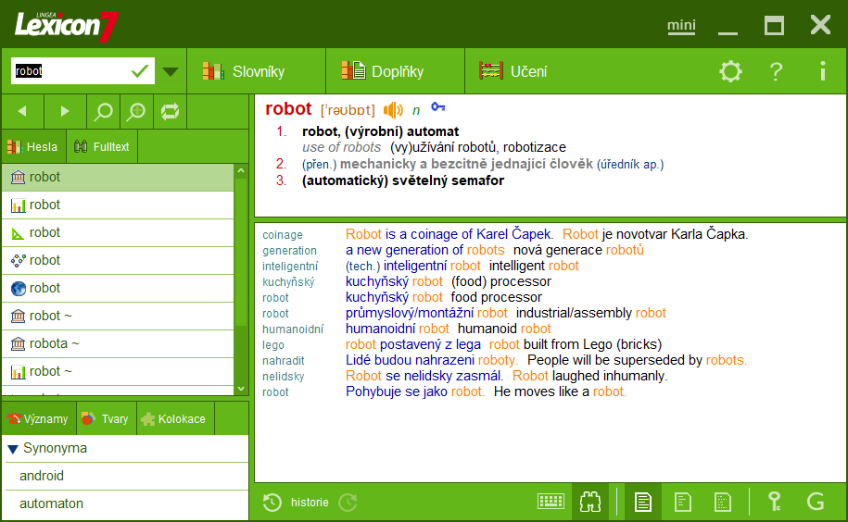The width and height of the screenshot is (848, 522).
Task: Open the on-screen keyboard icon
Action: point(551,502)
